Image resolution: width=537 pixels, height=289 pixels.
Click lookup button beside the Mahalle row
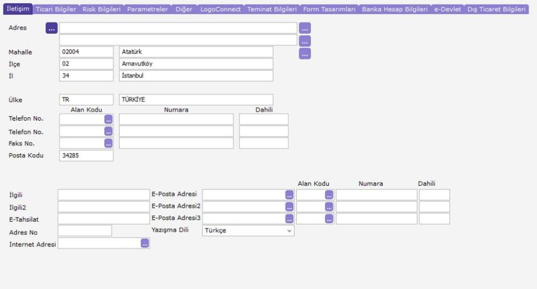pyautogui.click(x=305, y=53)
